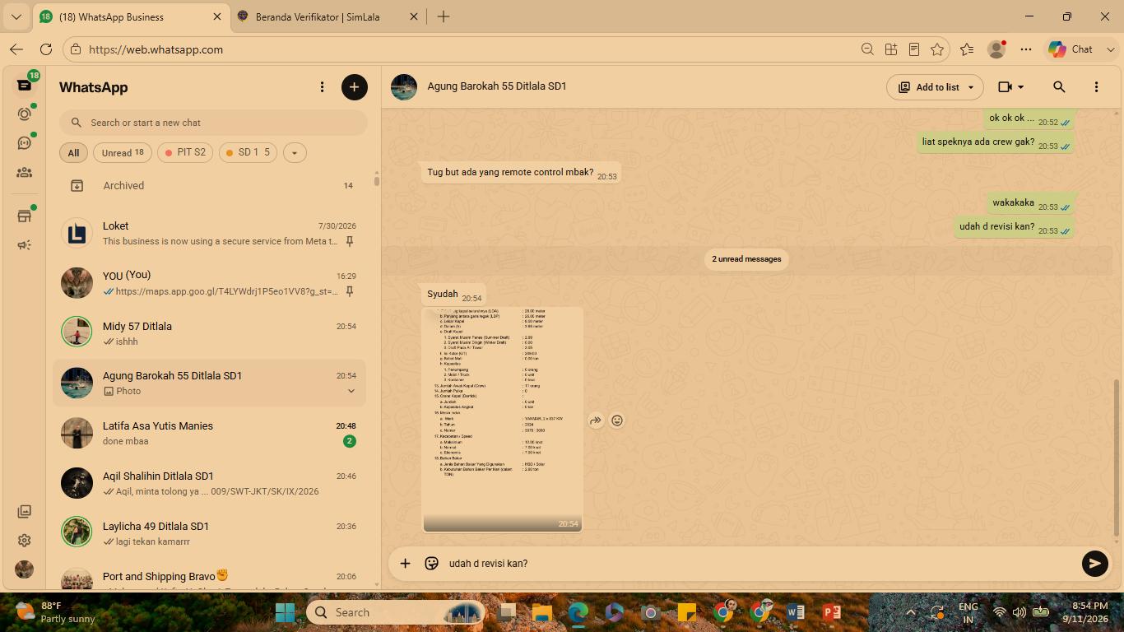Send the typed message
The image size is (1124, 632).
1094,563
